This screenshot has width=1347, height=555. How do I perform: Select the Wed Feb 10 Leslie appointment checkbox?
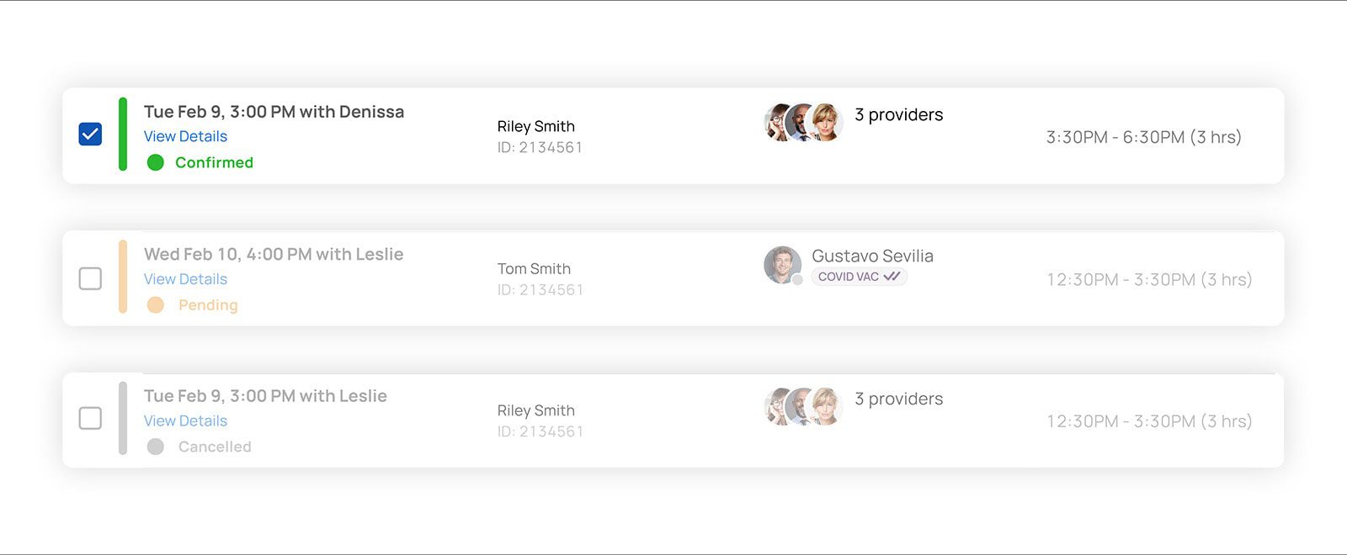(x=90, y=278)
